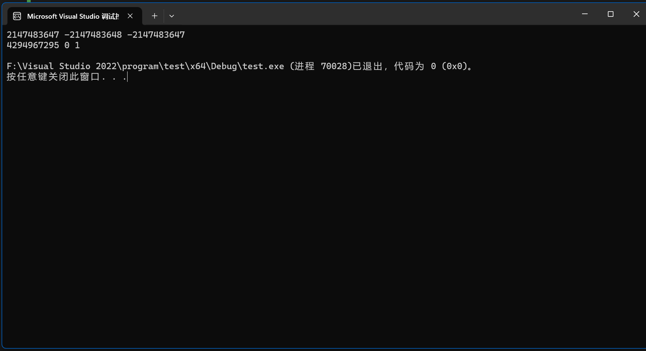Click the process ID 70028 text
The width and height of the screenshot is (646, 351).
pos(334,66)
